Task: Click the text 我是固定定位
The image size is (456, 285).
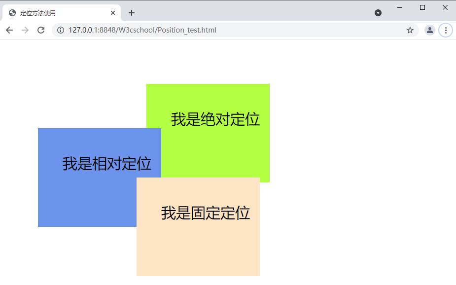Action: (x=206, y=213)
